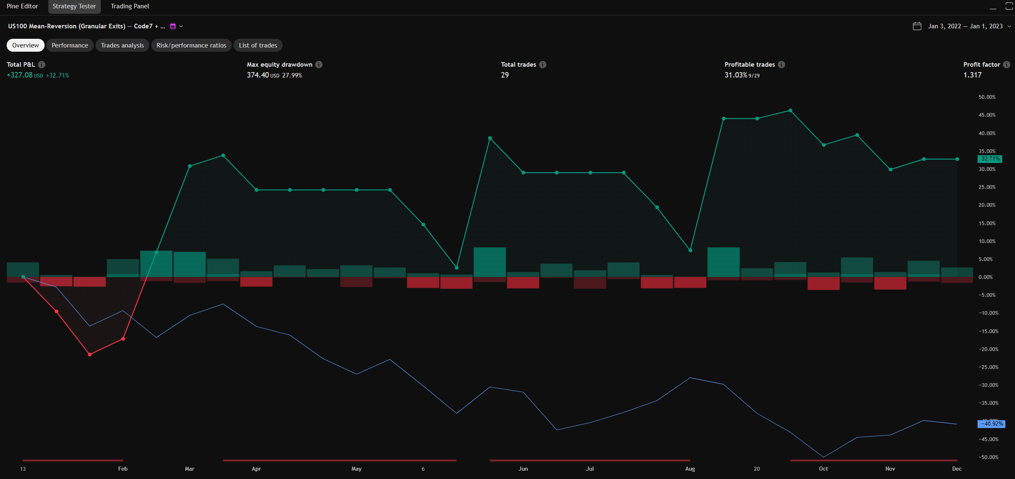Click the Total trades info icon

pos(543,65)
